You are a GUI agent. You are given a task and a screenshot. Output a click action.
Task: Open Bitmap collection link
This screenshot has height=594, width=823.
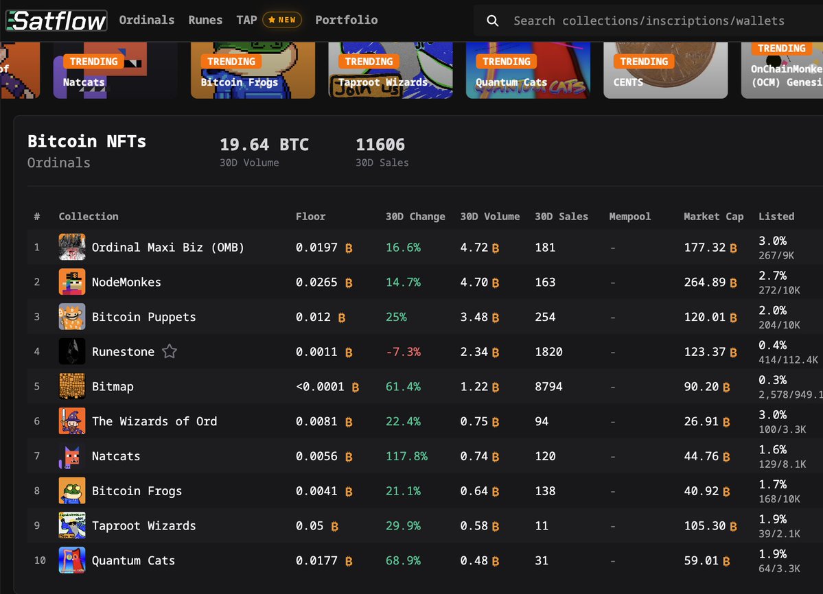point(113,387)
